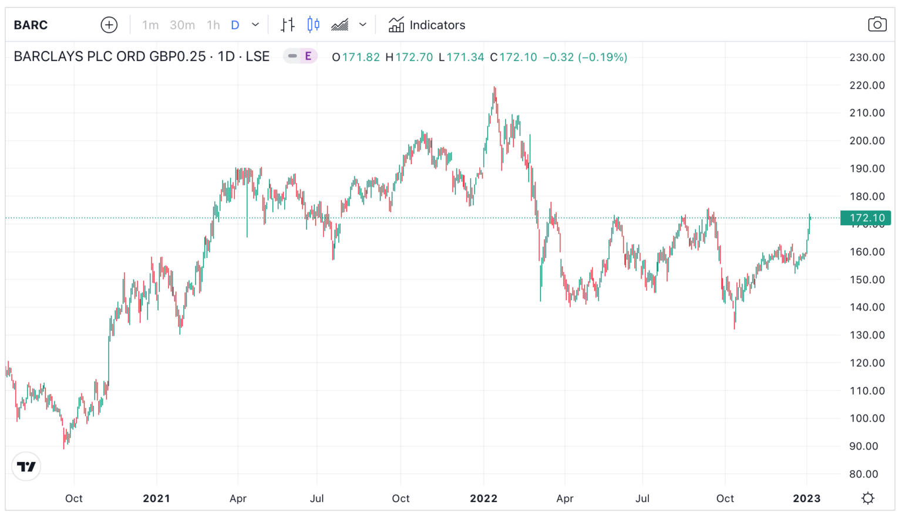This screenshot has width=902, height=516.
Task: Click the 2022 label on time axis
Action: (484, 498)
